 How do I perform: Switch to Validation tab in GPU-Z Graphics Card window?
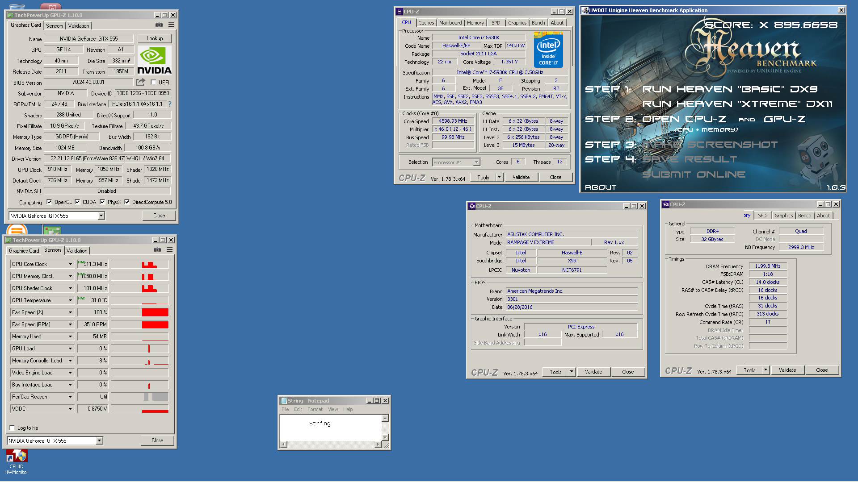[79, 26]
